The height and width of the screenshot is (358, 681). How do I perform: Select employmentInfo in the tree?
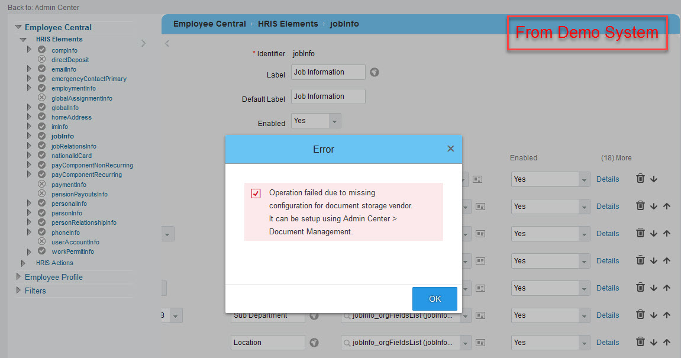click(73, 88)
